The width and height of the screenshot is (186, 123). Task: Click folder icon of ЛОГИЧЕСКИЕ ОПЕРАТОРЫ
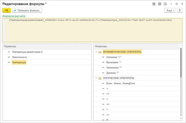(100, 78)
